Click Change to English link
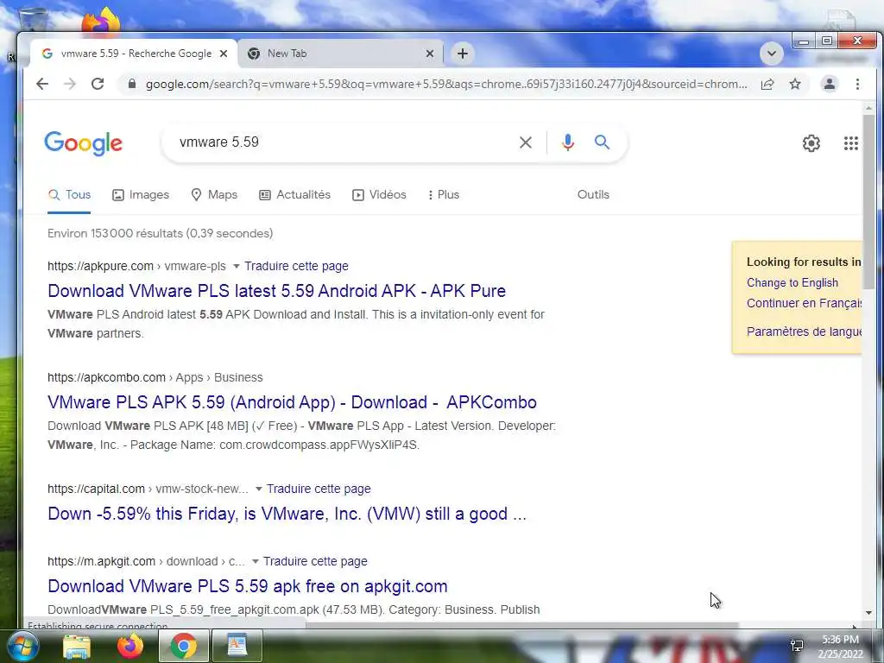Image resolution: width=884 pixels, height=663 pixels. coord(792,283)
